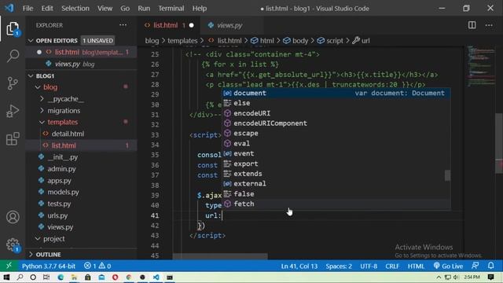This screenshot has height=283, width=503.
Task: Open the Explorer view in activity bar
Action: 13,29
